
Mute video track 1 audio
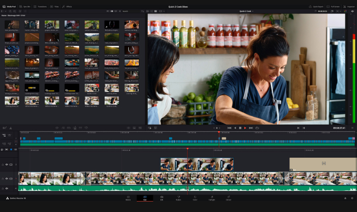7,179
